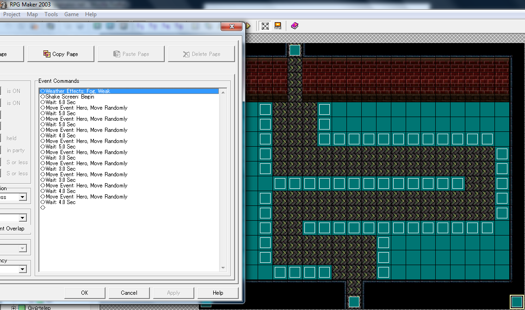
Task: Click the Cancel button
Action: coord(129,293)
